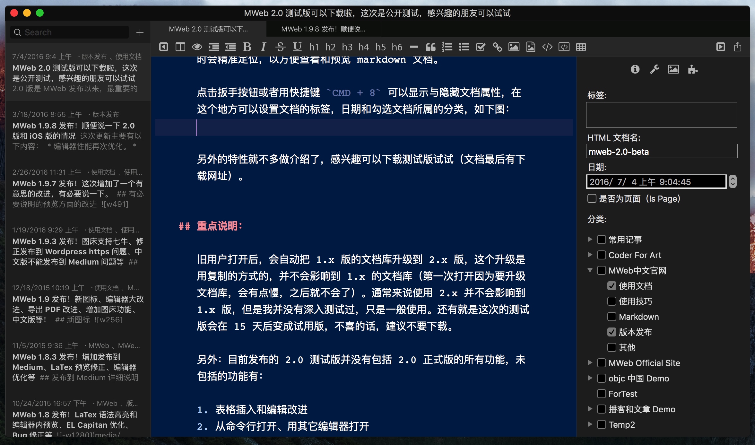This screenshot has width=755, height=445.
Task: Click the share export icon
Action: click(x=737, y=47)
